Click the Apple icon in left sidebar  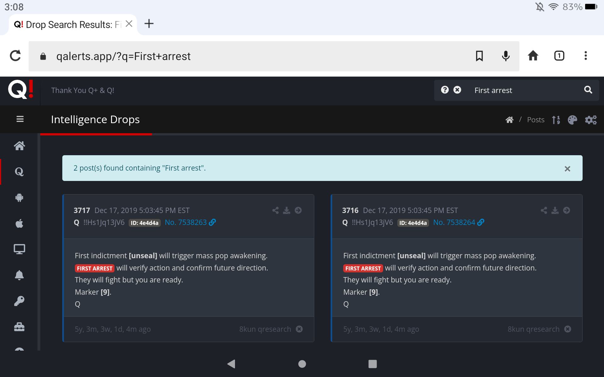[x=19, y=224]
